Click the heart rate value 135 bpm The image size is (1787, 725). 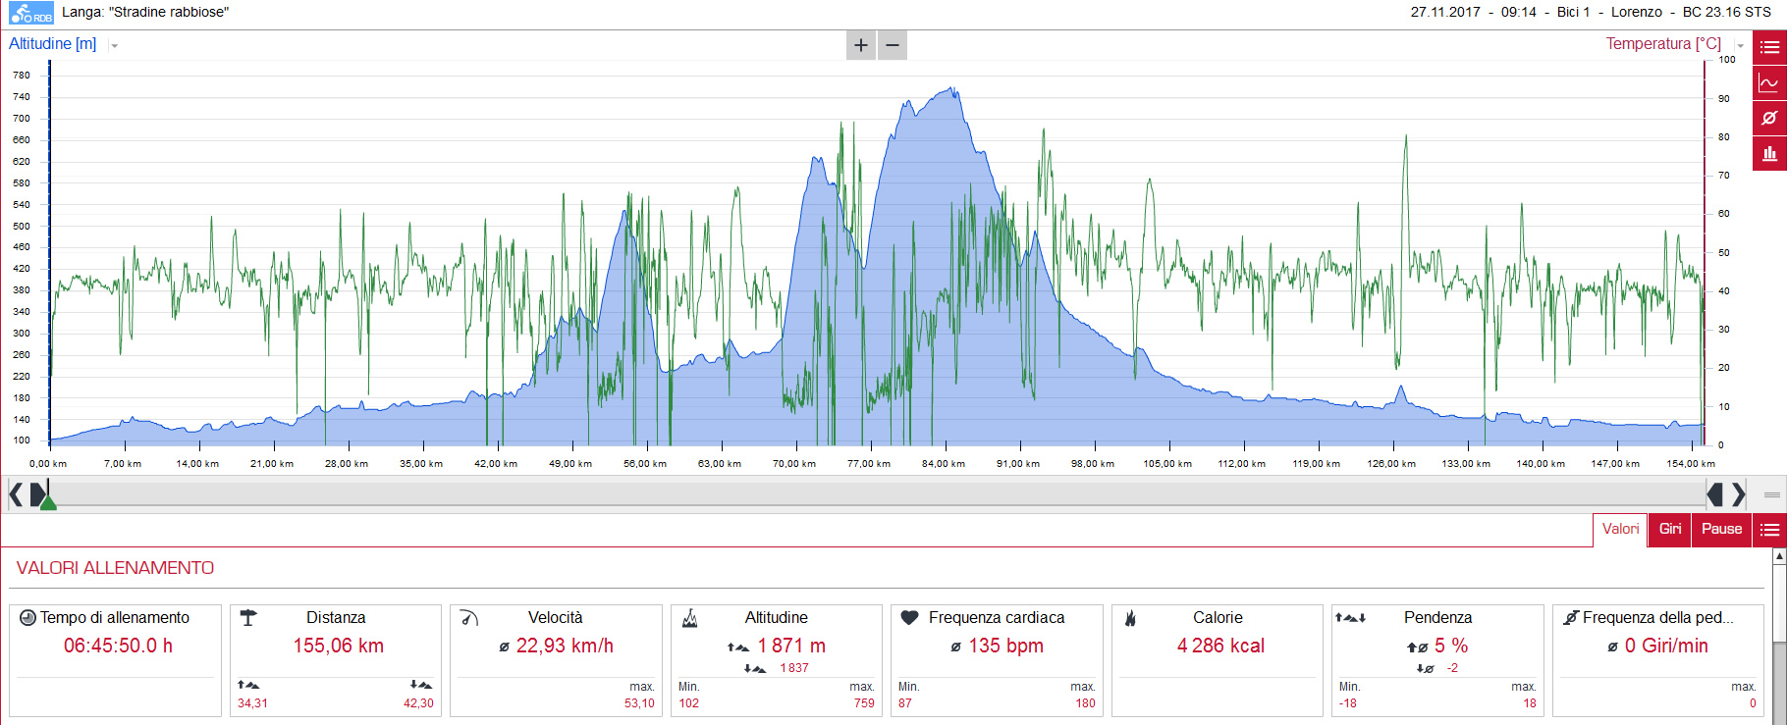1006,646
